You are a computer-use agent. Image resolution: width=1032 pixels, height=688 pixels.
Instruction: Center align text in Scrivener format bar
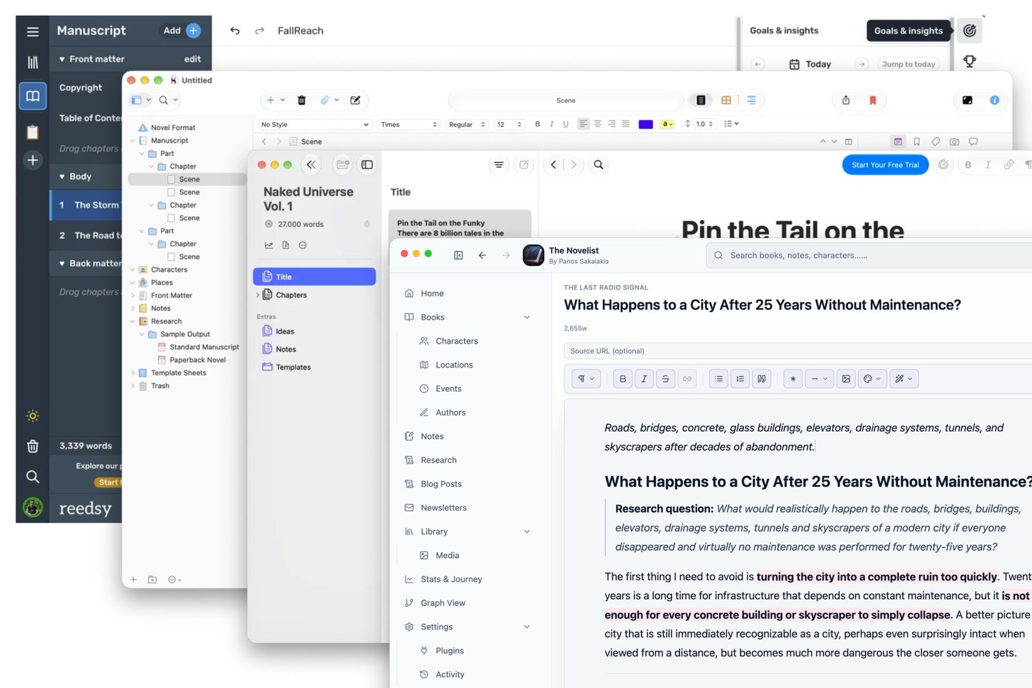coord(597,124)
